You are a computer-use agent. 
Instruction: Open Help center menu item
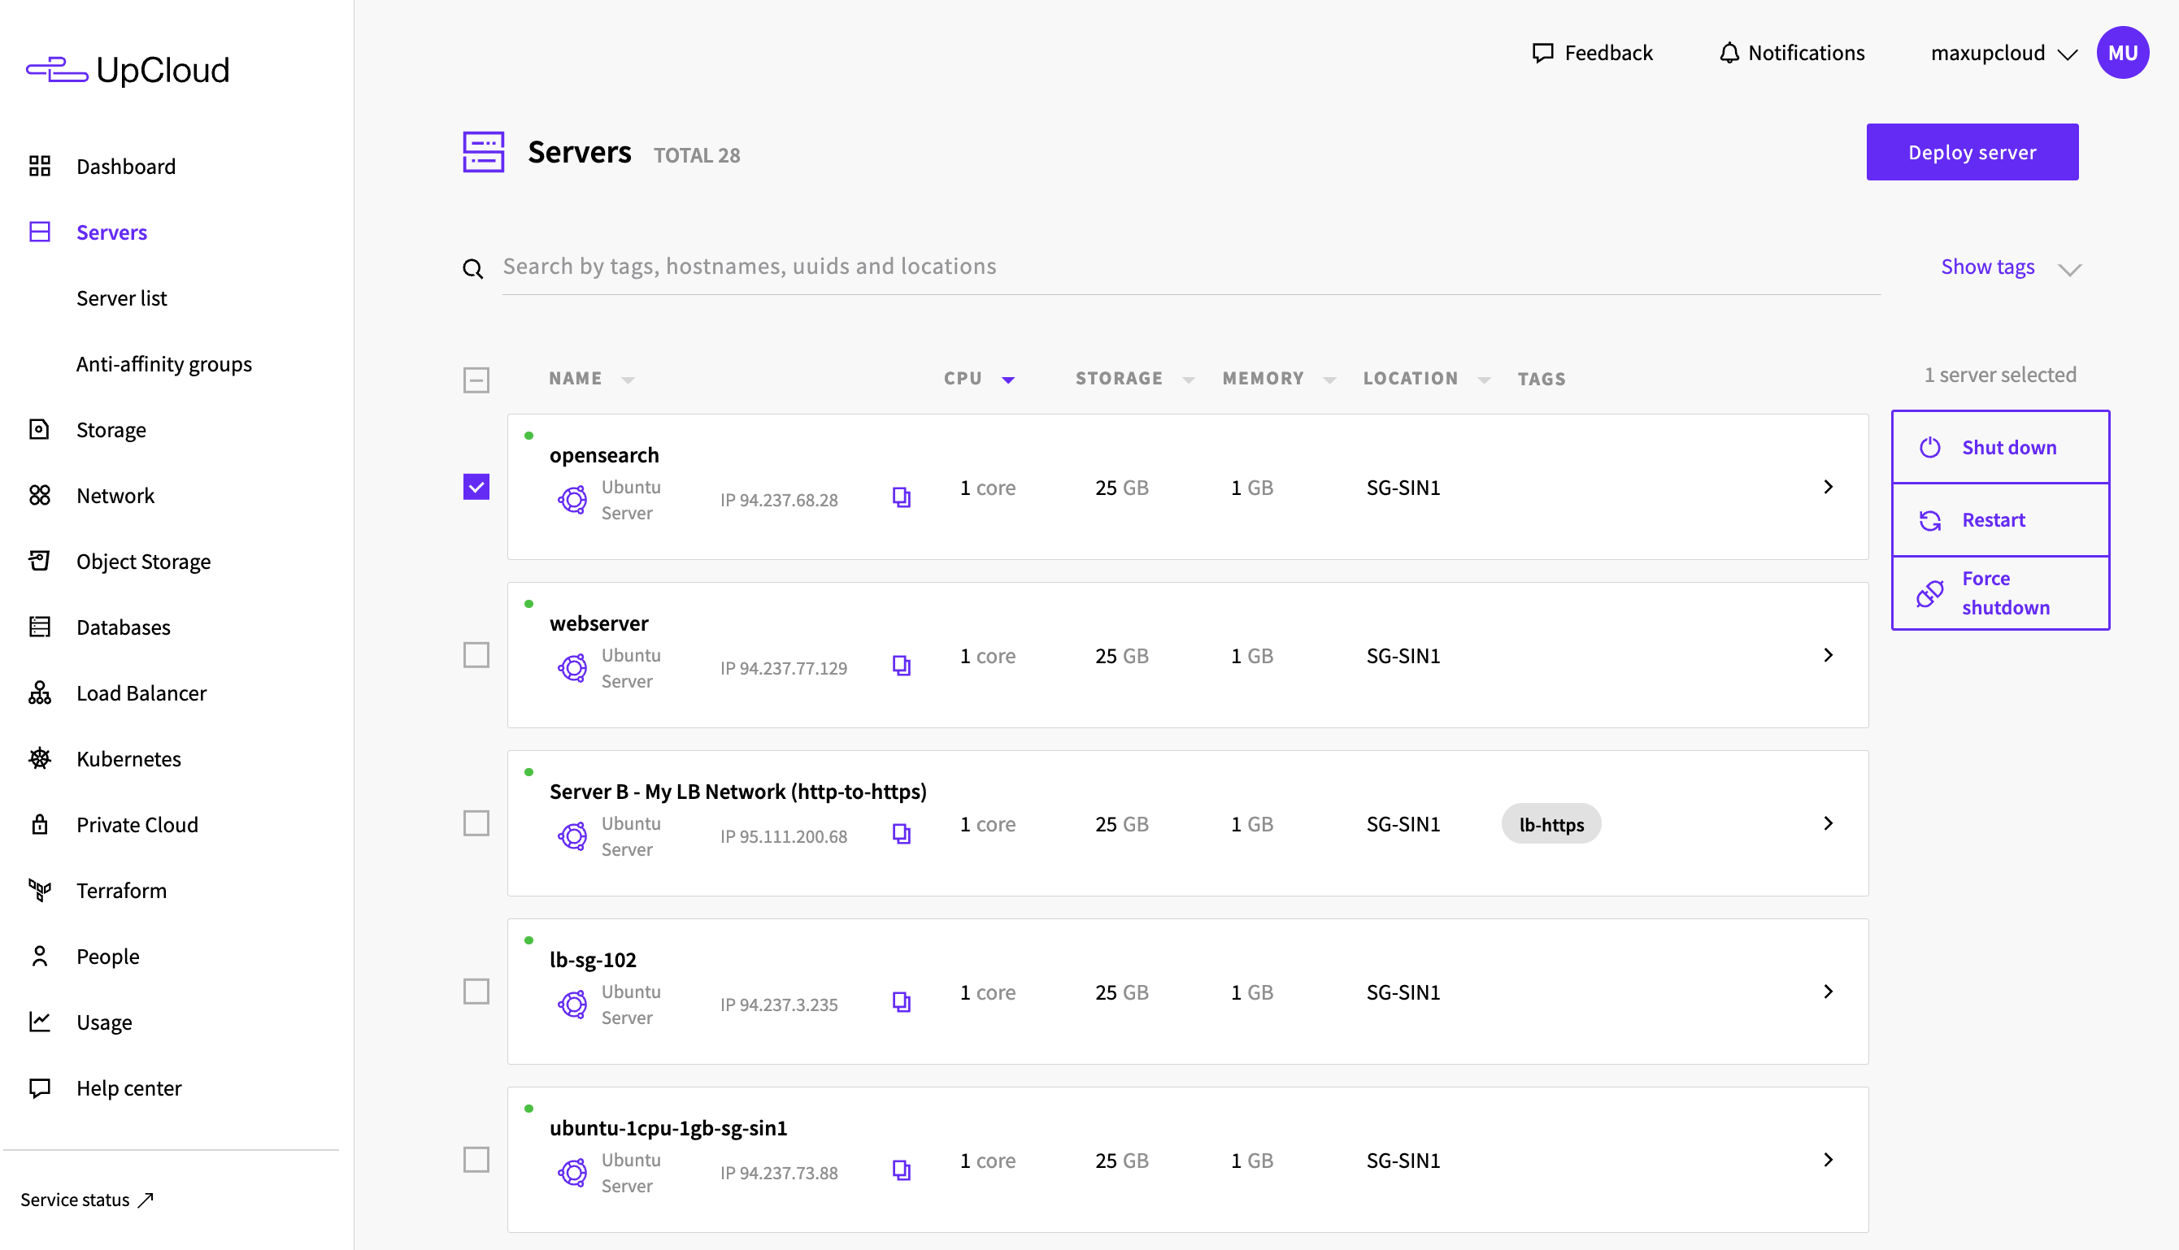(128, 1087)
